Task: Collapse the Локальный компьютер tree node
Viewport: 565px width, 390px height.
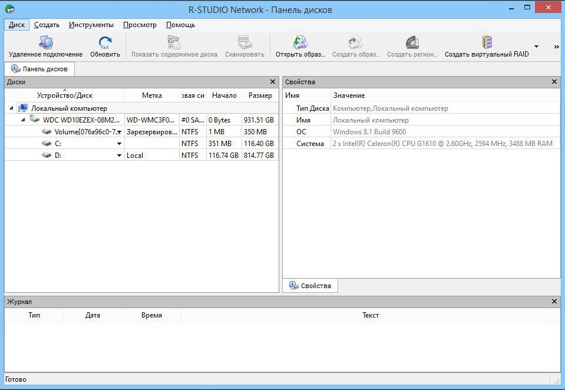Action: (11, 108)
